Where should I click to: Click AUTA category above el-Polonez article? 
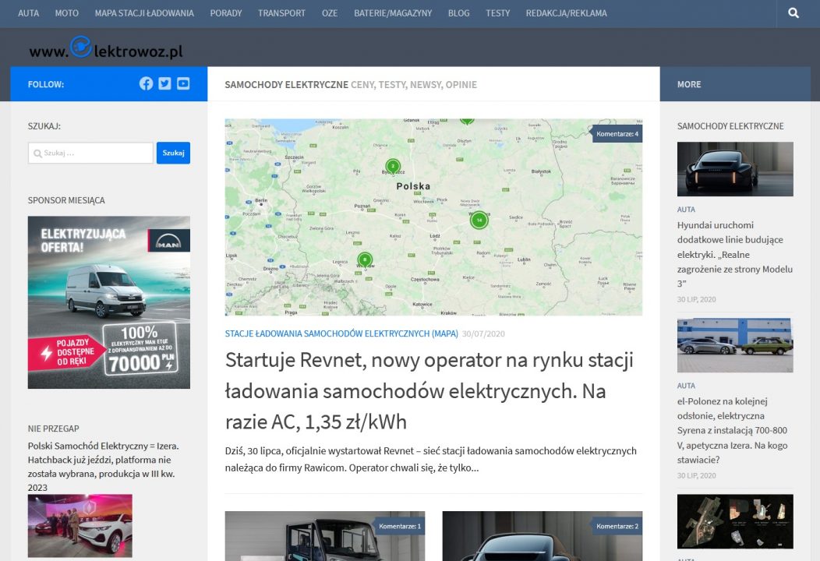pyautogui.click(x=686, y=386)
